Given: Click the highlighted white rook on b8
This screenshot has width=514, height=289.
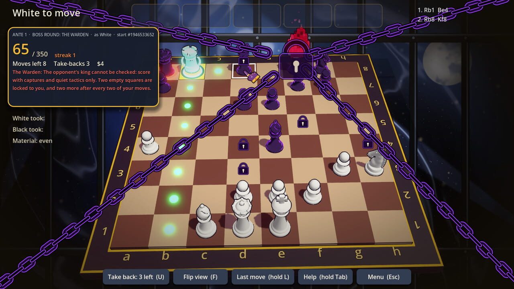Looking at the screenshot, I should click(191, 63).
